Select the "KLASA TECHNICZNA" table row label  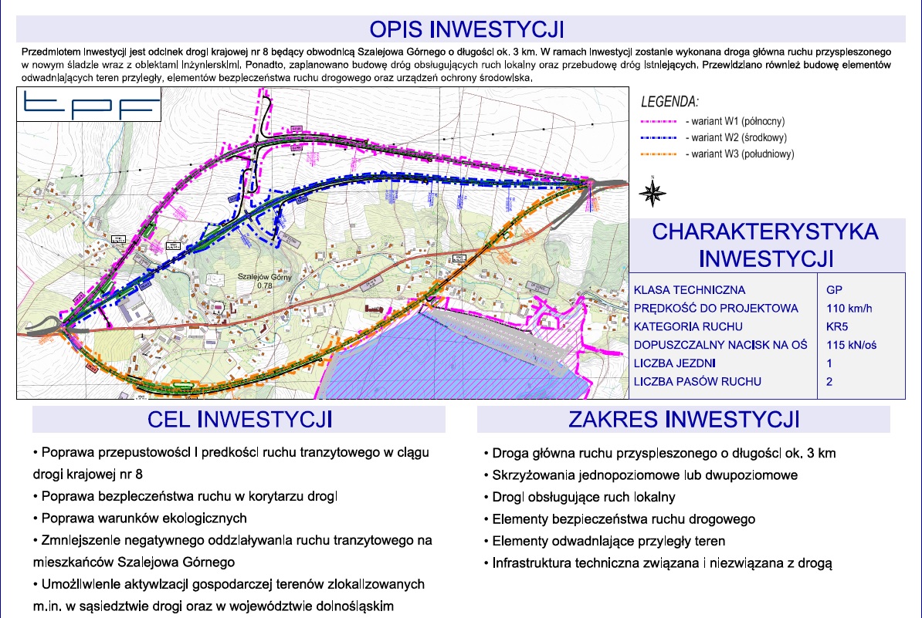(x=690, y=290)
